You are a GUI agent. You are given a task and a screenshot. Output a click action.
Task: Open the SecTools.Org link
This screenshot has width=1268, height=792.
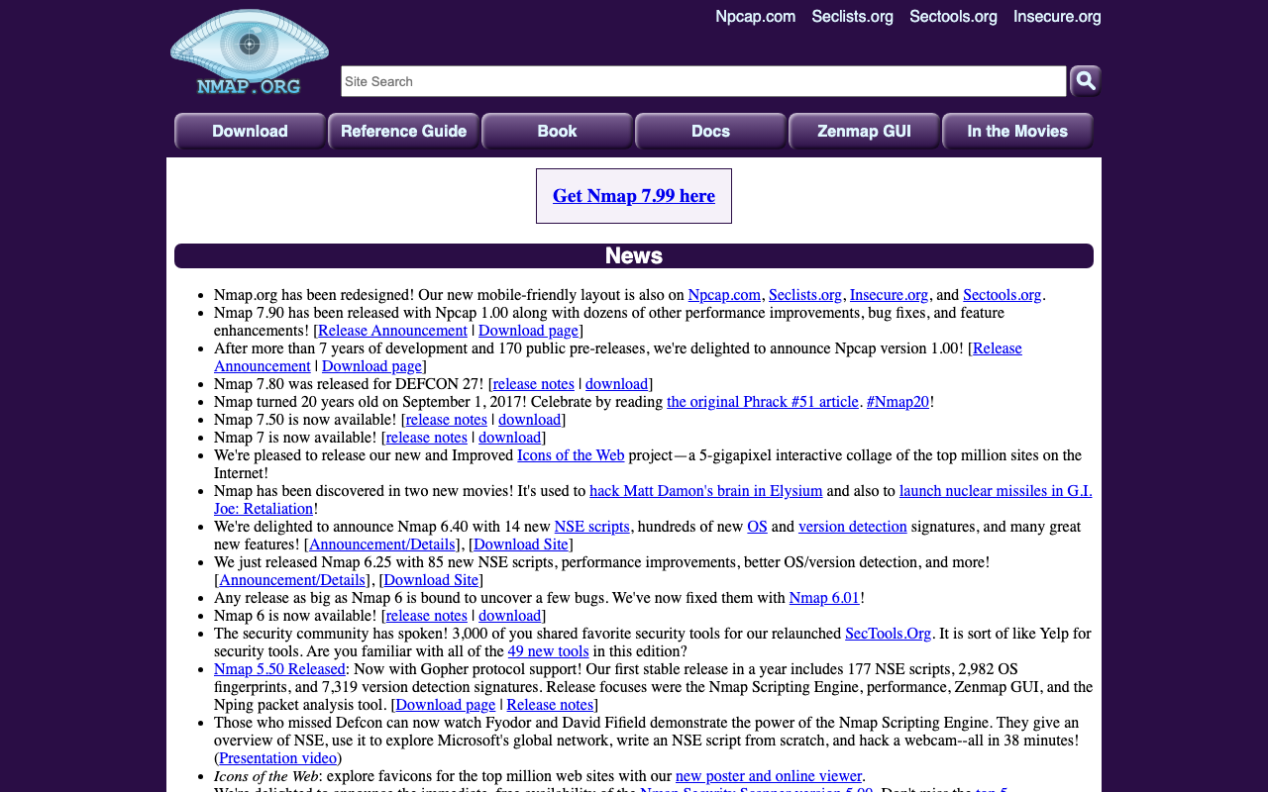[x=889, y=634]
